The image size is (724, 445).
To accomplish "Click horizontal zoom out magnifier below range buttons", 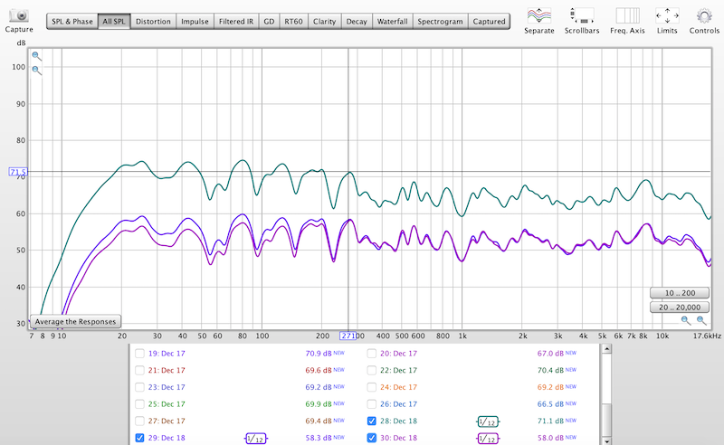I will tap(686, 320).
